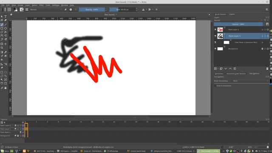This screenshot has height=153, width=272.
Task: Open layer properties button
Action: click(x=235, y=68)
